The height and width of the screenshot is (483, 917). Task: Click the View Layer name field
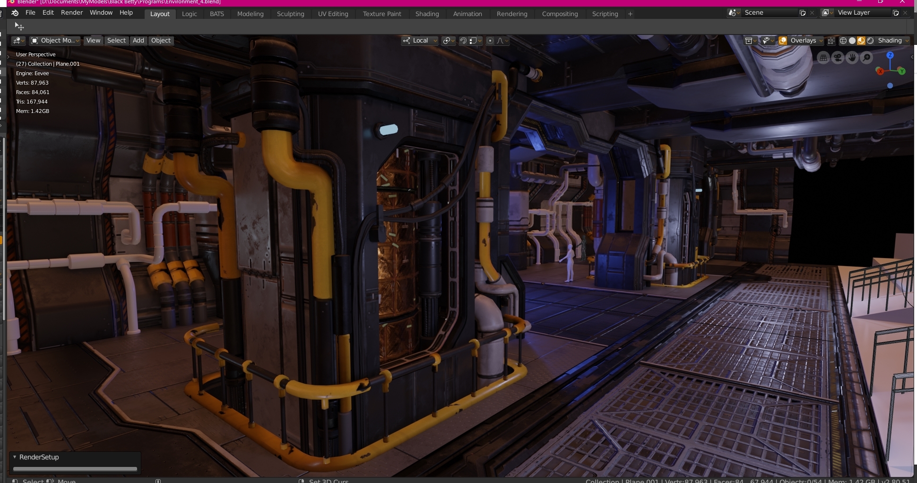pos(863,13)
